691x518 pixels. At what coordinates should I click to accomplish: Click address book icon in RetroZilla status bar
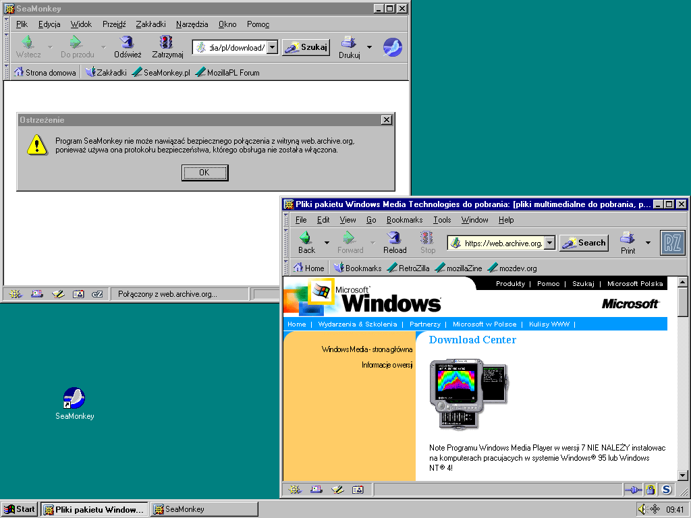358,490
